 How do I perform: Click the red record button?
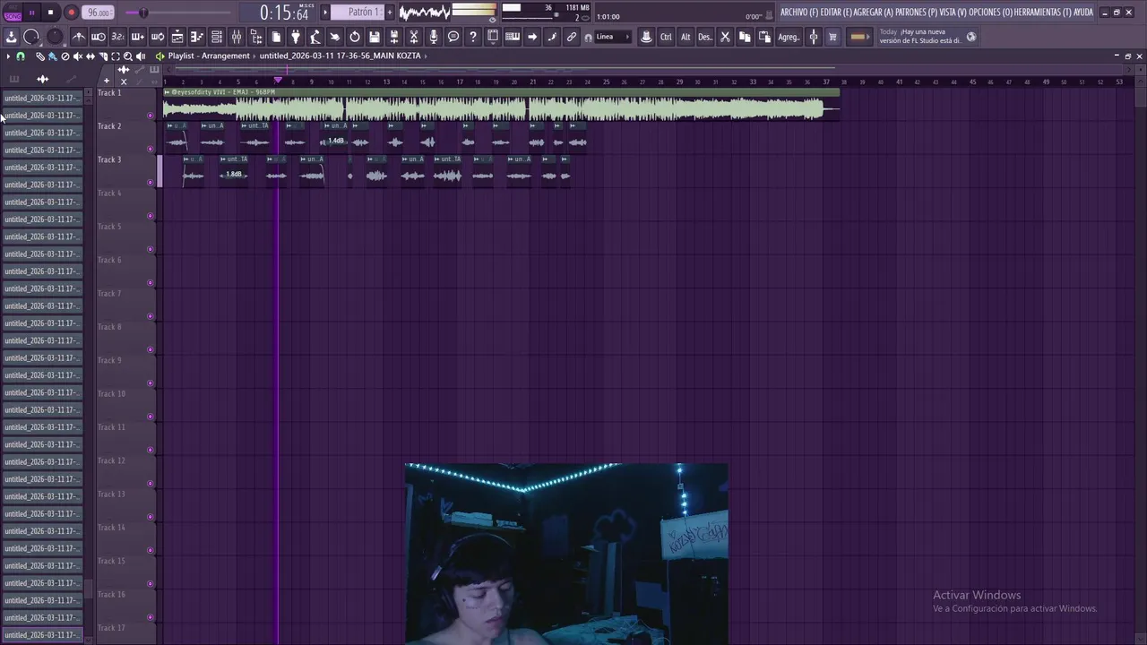click(x=71, y=13)
